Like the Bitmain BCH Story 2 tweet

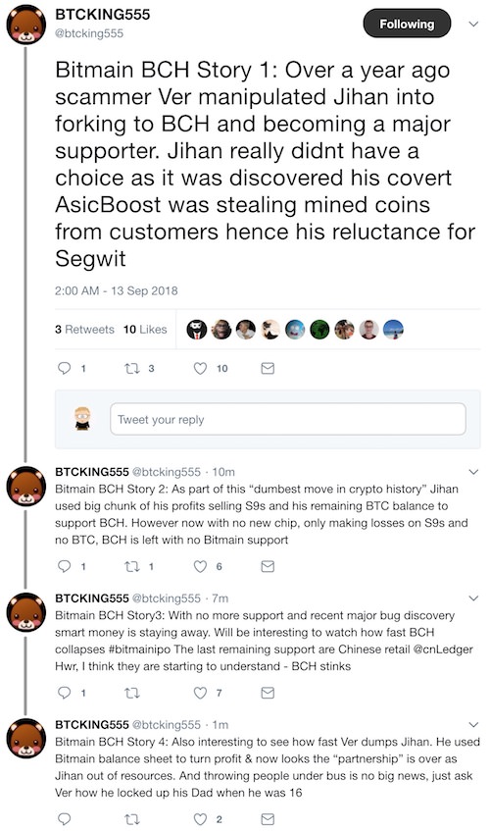click(x=200, y=566)
